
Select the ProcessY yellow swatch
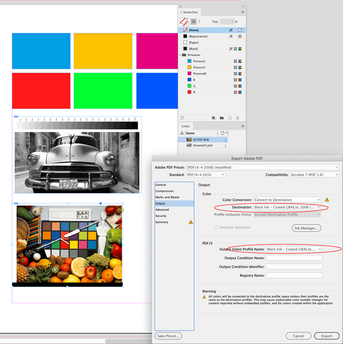(x=212, y=67)
